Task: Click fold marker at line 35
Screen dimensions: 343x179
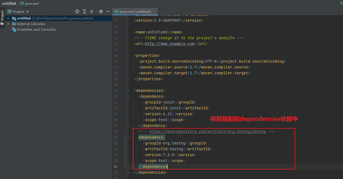Action: coord(128,173)
